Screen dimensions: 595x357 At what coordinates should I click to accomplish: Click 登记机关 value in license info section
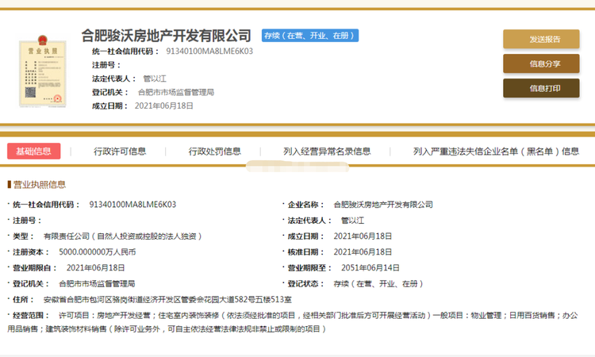point(97,284)
